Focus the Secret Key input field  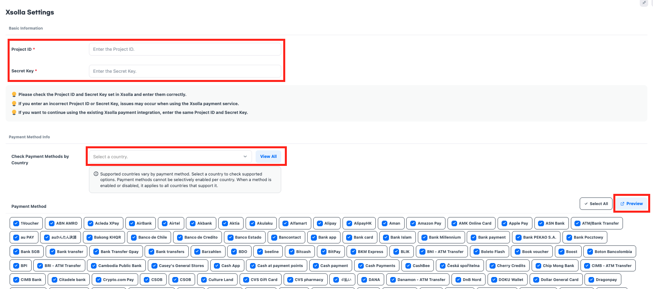(185, 71)
